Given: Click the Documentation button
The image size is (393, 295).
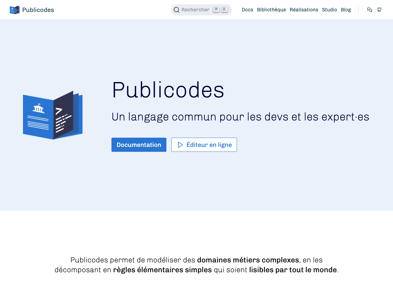Looking at the screenshot, I should (x=139, y=145).
